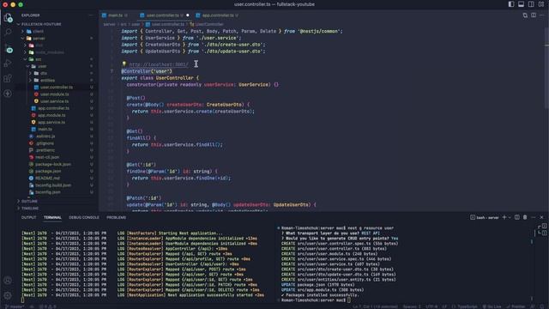Open Customize Layout icon
This screenshot has width=549, height=309.
click(x=541, y=4)
